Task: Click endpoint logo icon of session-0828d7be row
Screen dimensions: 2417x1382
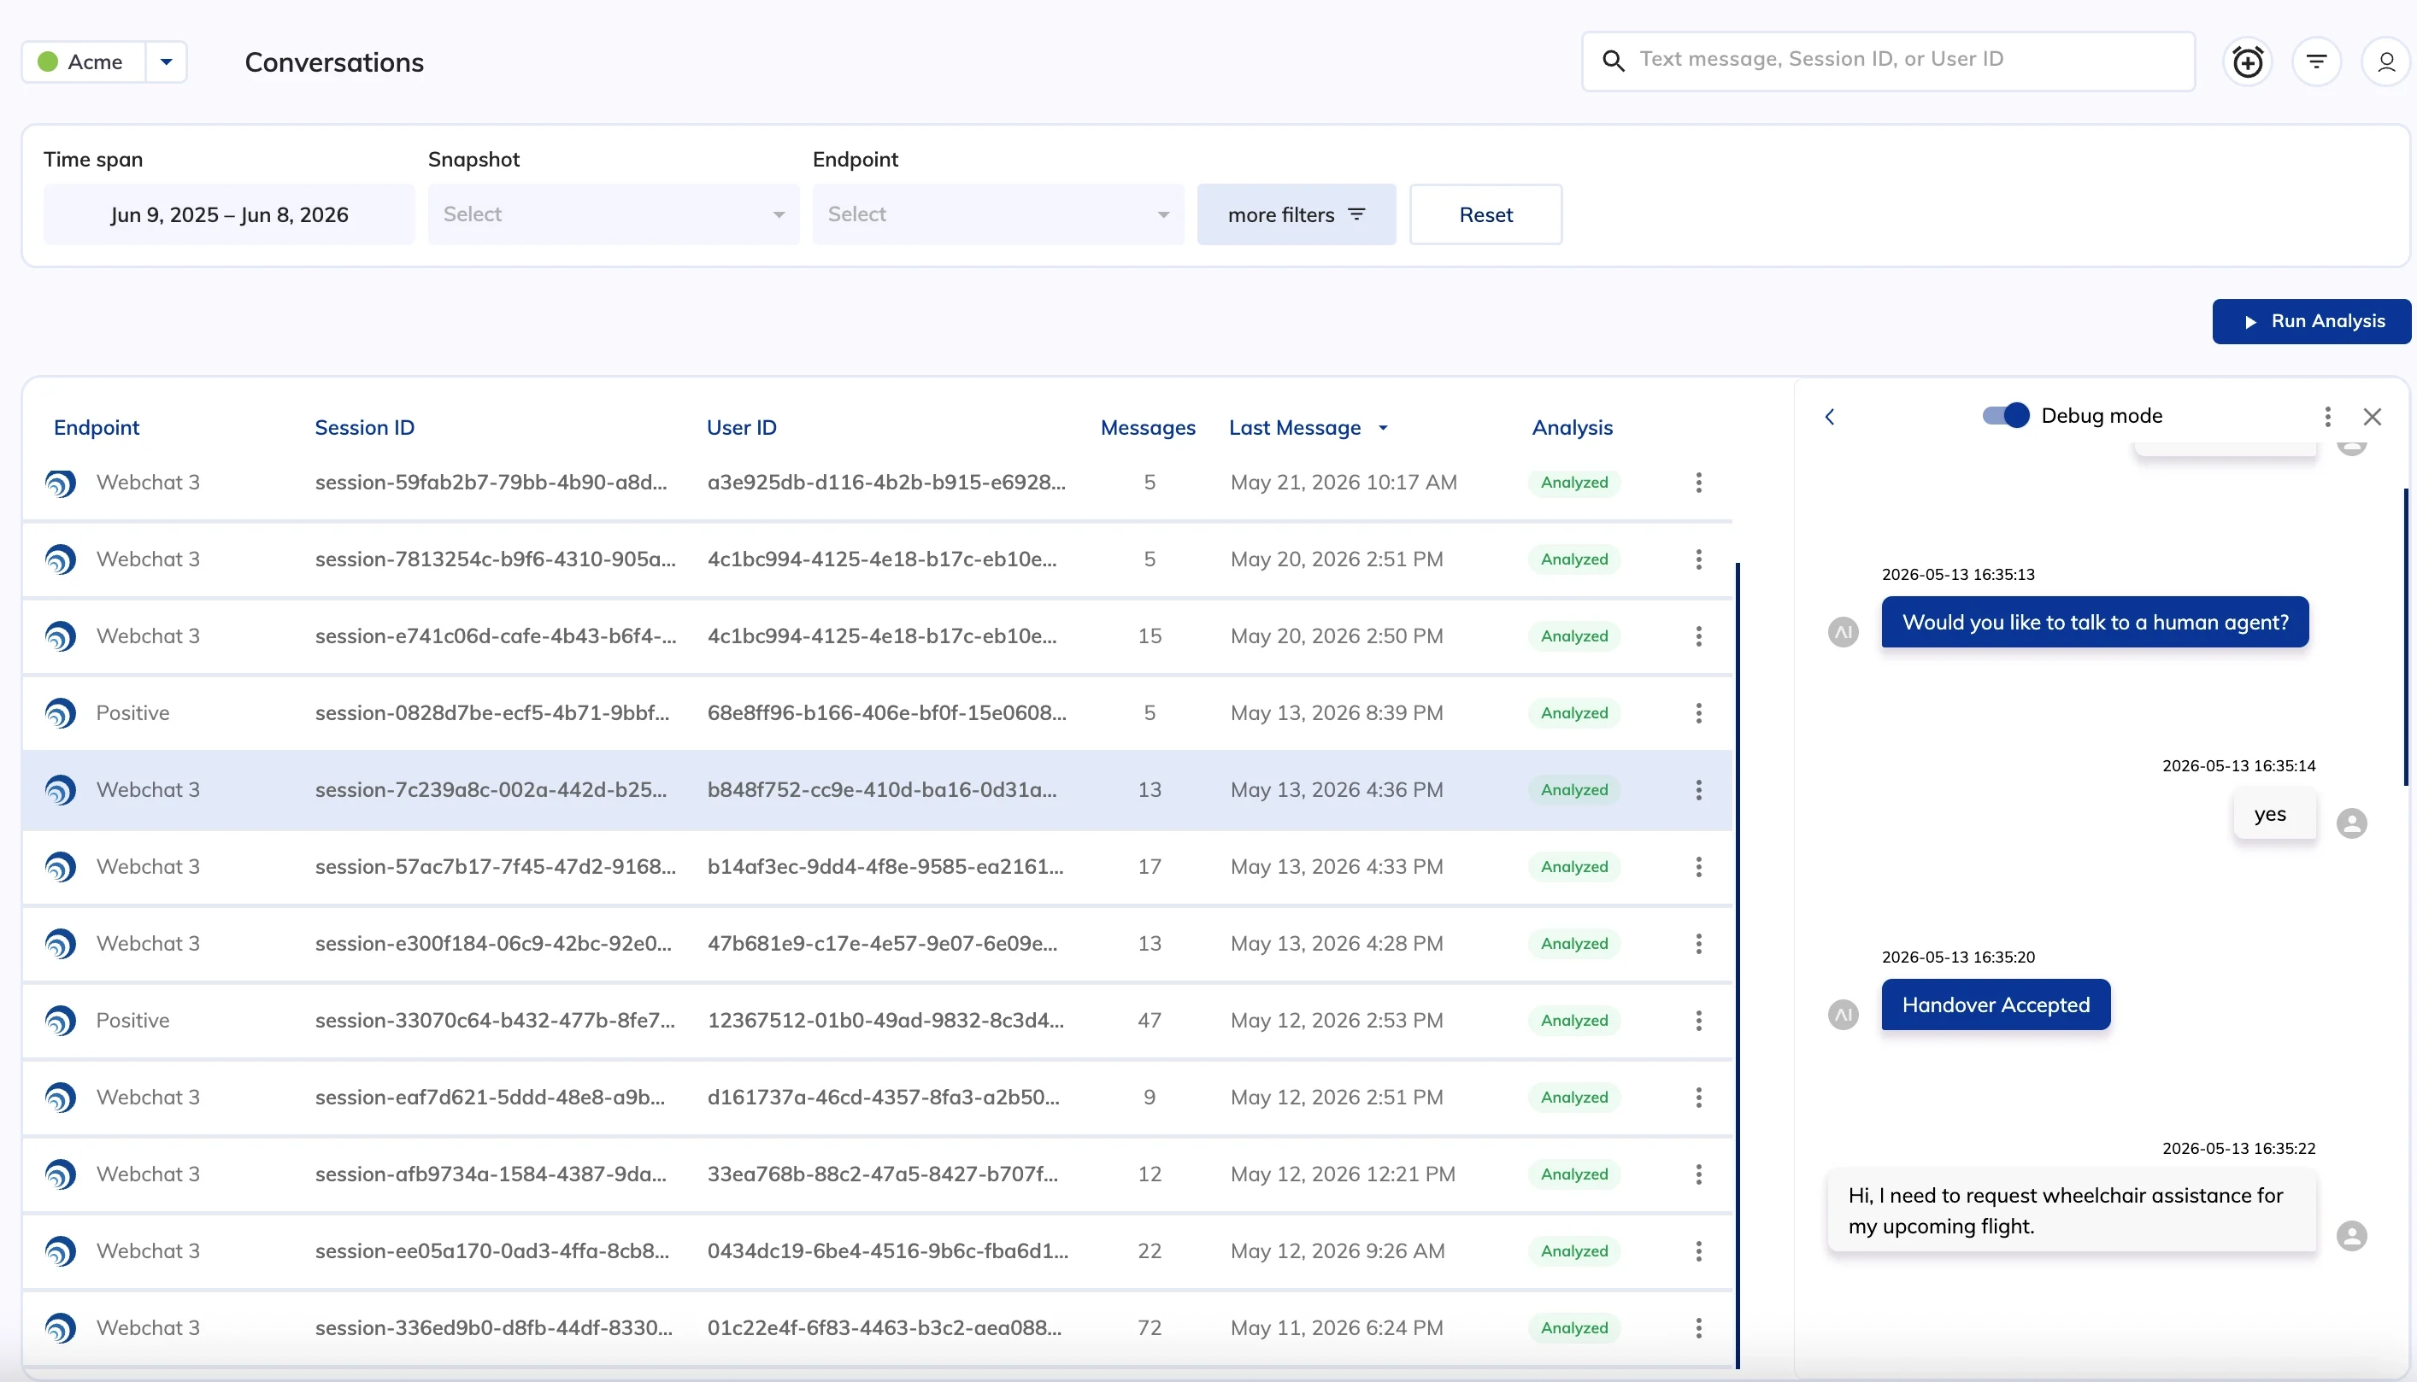Action: pyautogui.click(x=61, y=714)
